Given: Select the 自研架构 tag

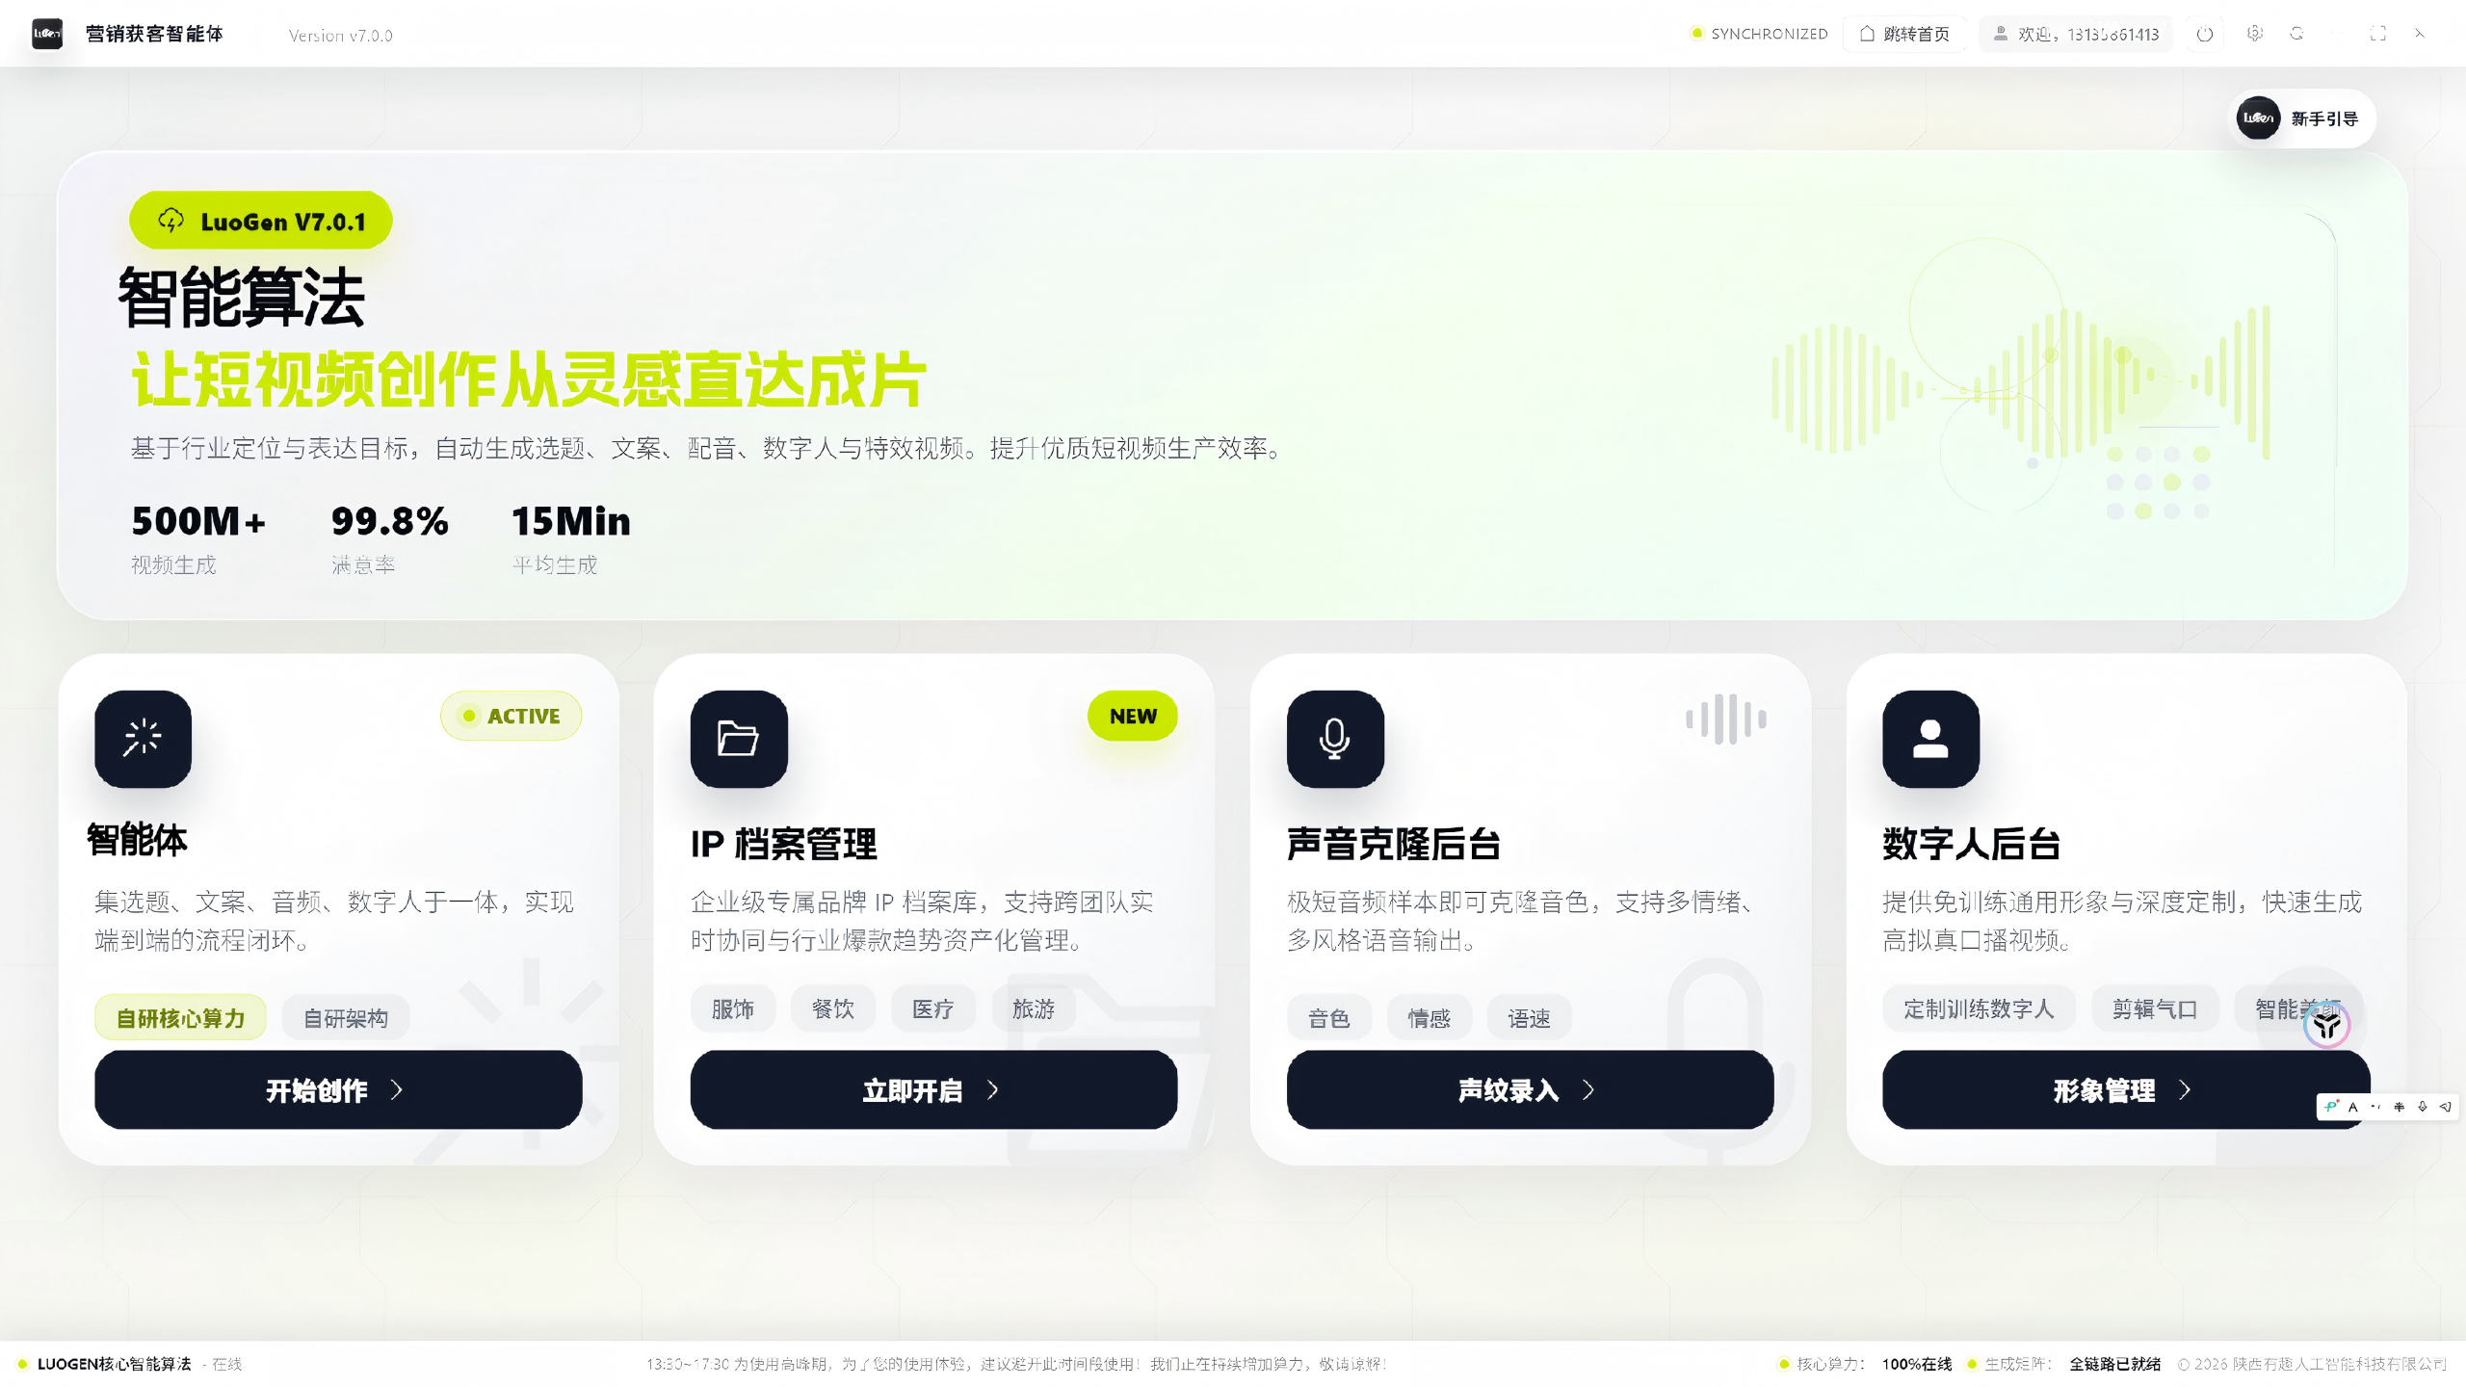Looking at the screenshot, I should (346, 1017).
